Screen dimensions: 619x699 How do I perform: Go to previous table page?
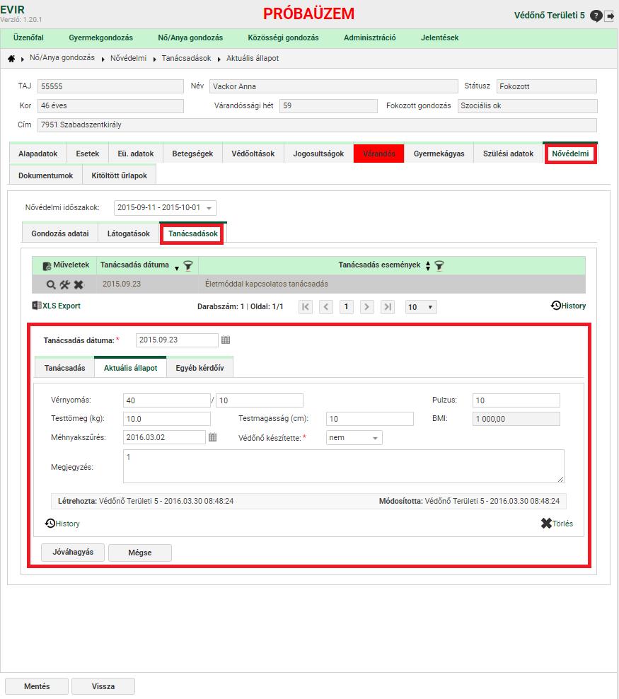tap(325, 307)
